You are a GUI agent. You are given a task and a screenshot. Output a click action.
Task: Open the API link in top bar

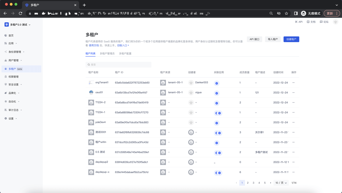pos(299,22)
